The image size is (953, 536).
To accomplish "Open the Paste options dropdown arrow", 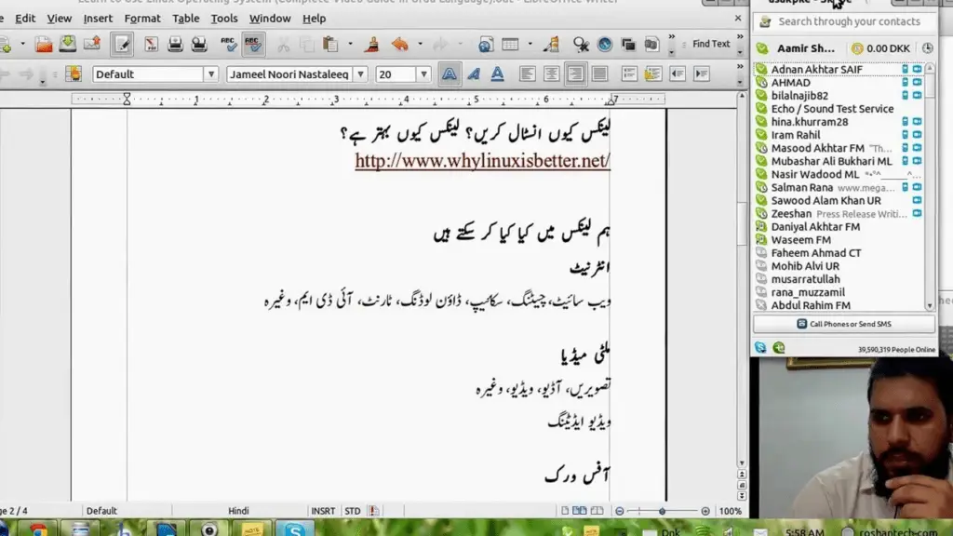I will click(x=350, y=44).
